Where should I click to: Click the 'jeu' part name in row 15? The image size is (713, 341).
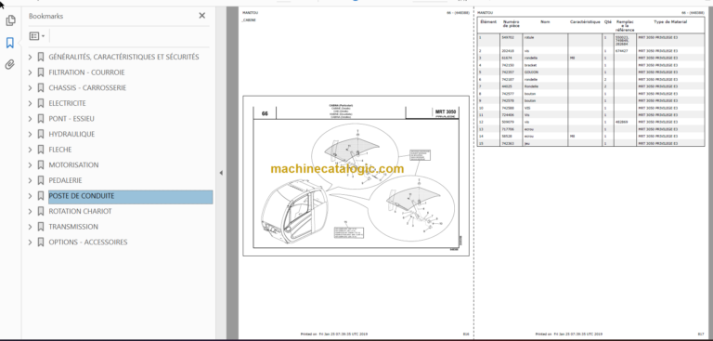click(x=527, y=143)
